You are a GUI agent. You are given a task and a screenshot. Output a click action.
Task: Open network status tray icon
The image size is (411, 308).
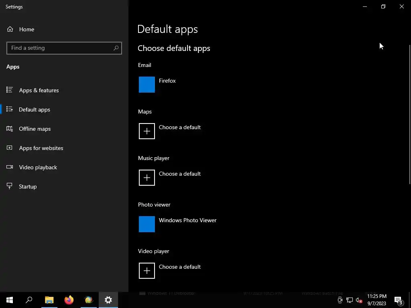click(x=350, y=300)
